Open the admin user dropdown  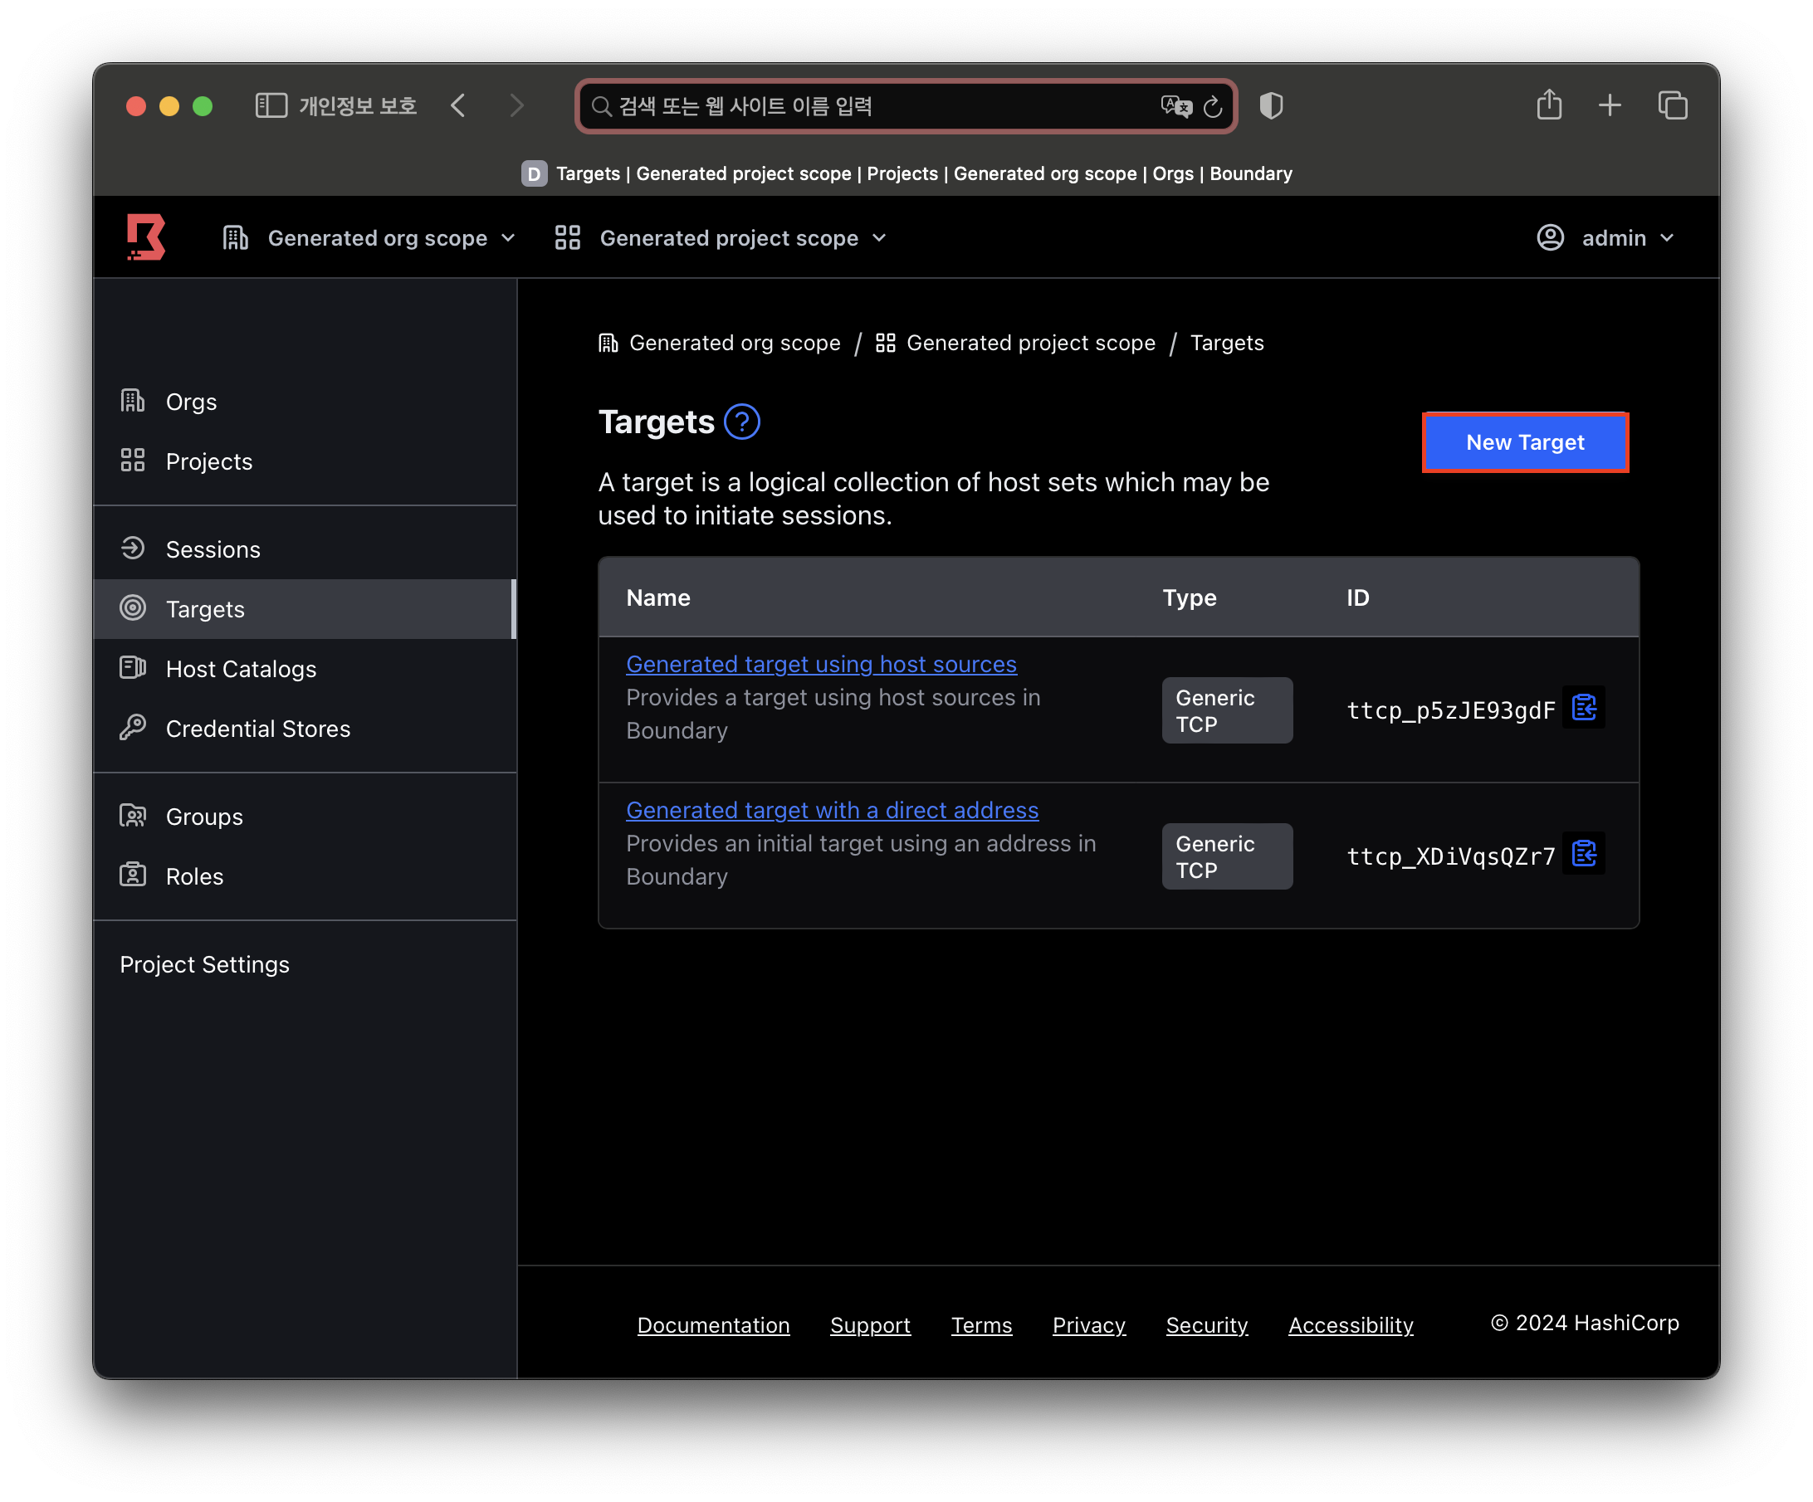(1605, 238)
